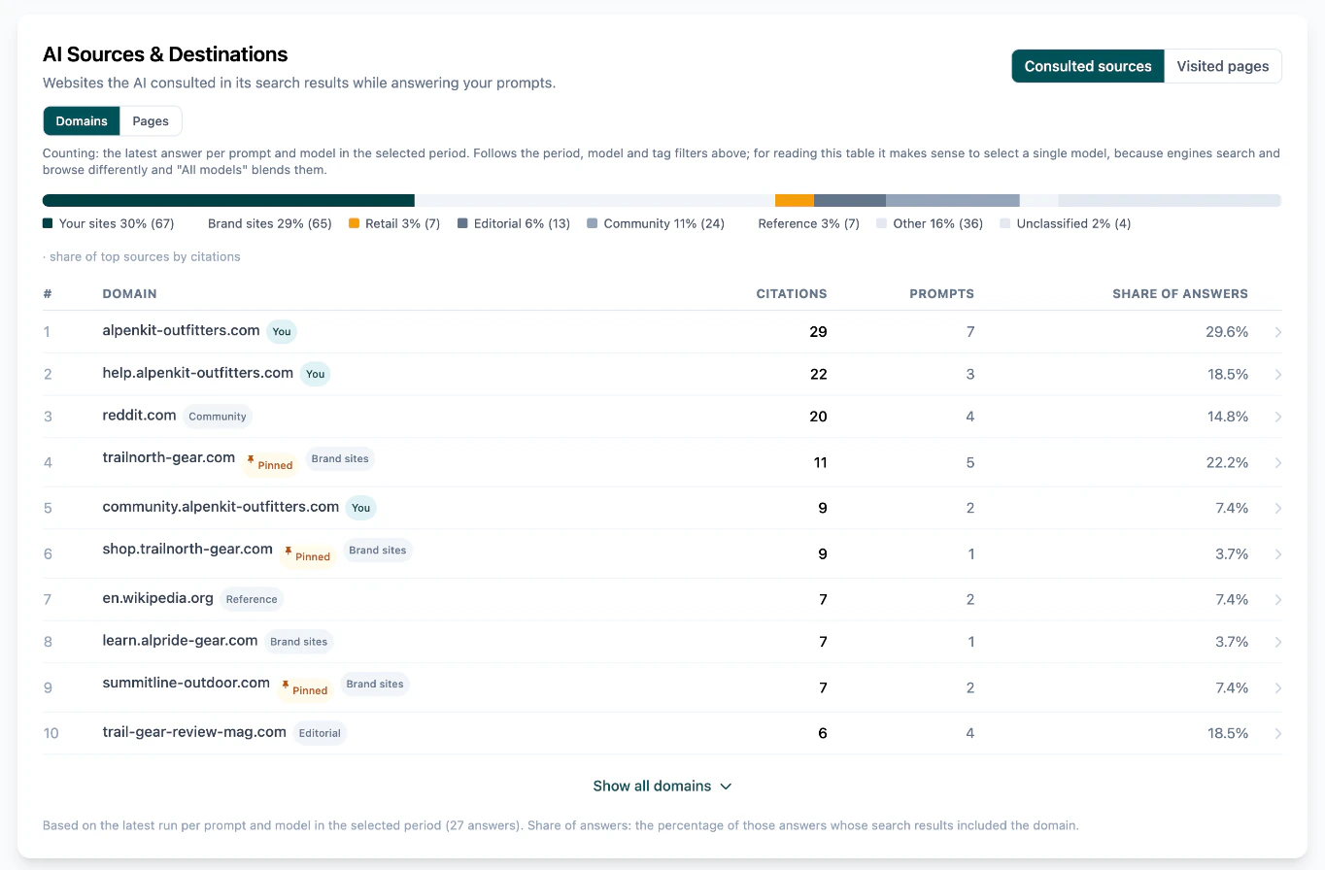The height and width of the screenshot is (870, 1325).
Task: Click the Citations column header
Action: 792,293
